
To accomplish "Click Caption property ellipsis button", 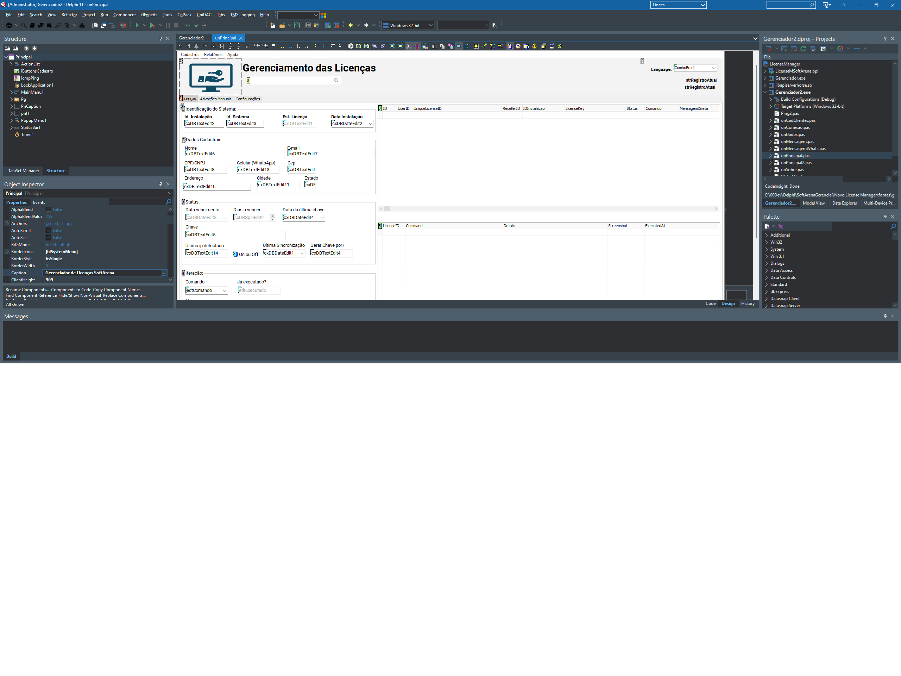I will click(164, 273).
